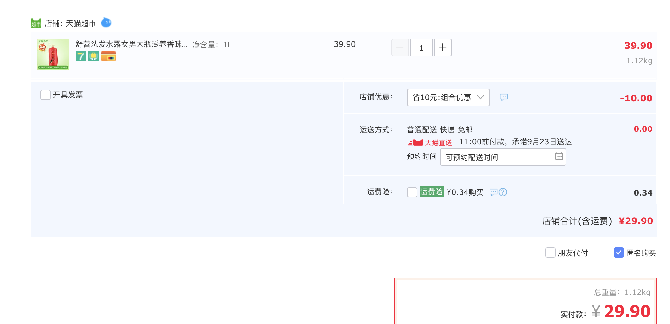Click the orange credit card payment badge icon
This screenshot has width=670, height=324.
coord(108,56)
